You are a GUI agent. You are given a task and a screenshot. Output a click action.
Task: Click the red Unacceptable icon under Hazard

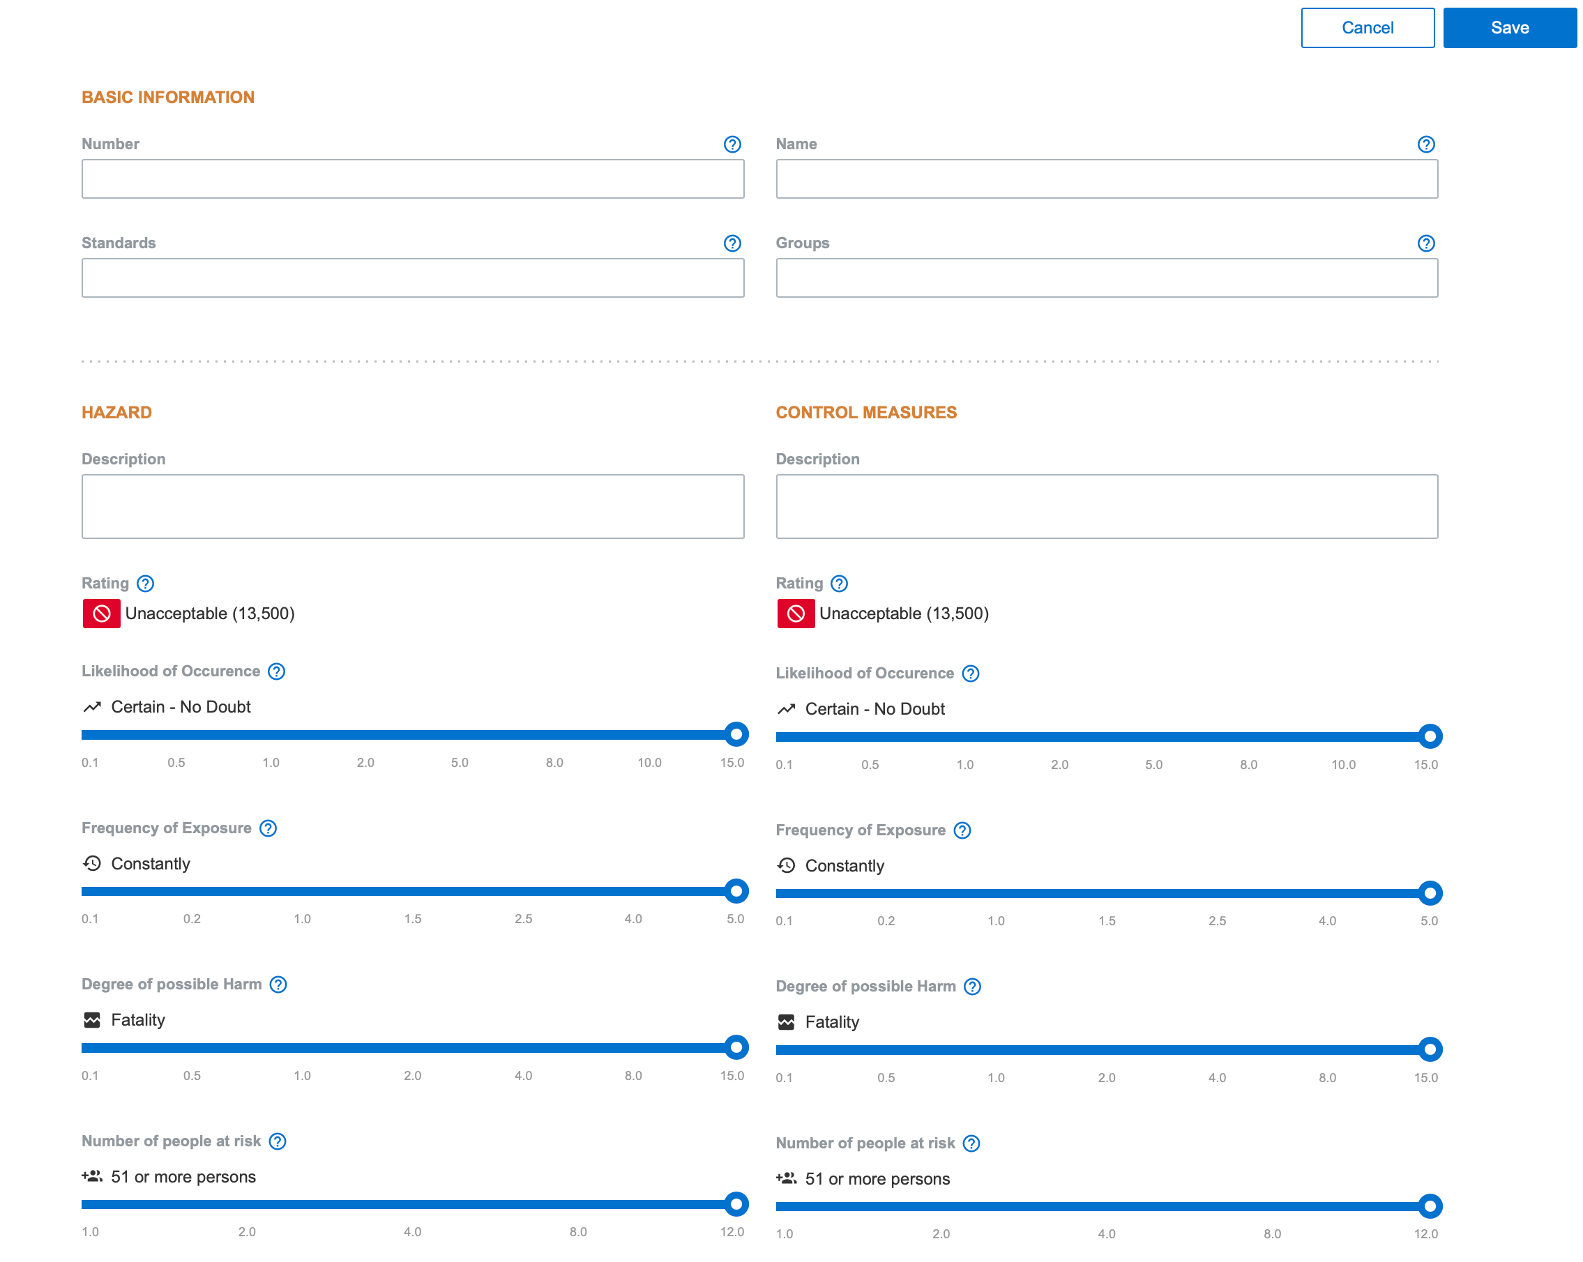click(x=101, y=614)
